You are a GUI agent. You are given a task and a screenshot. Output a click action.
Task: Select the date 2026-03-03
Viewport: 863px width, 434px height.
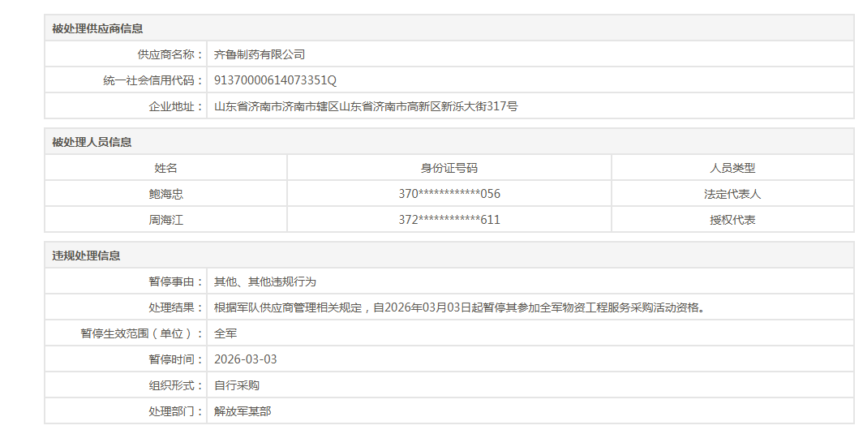pos(246,359)
